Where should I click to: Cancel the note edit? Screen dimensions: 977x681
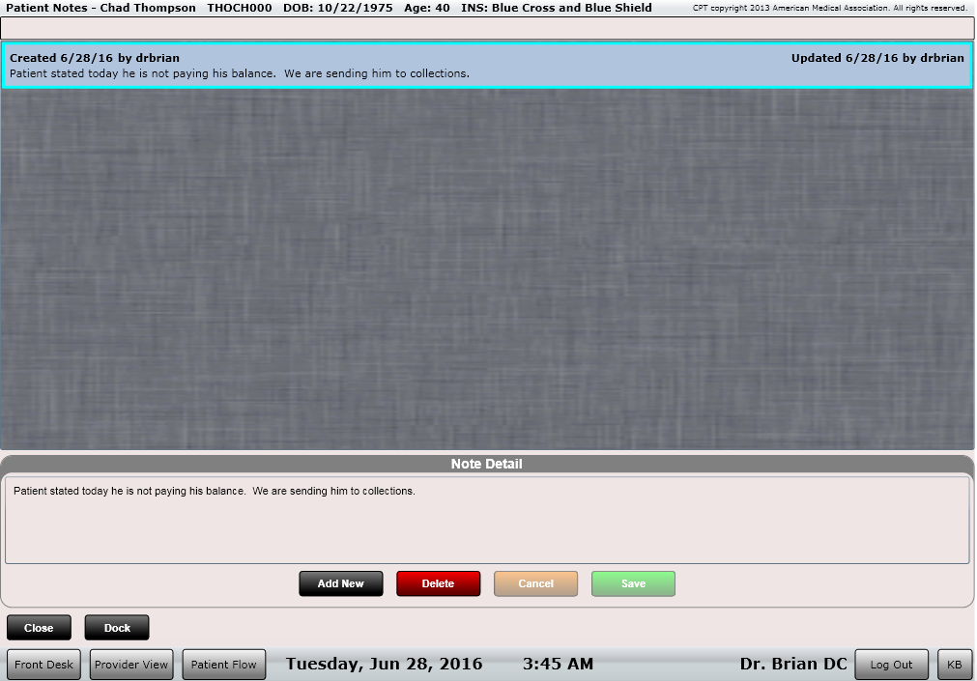coord(535,583)
